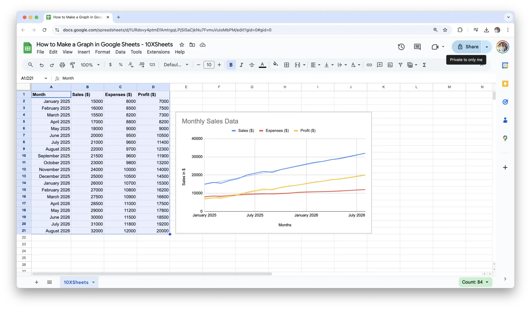Open the zoom level dropdown
This screenshot has width=531, height=310.
coord(90,65)
